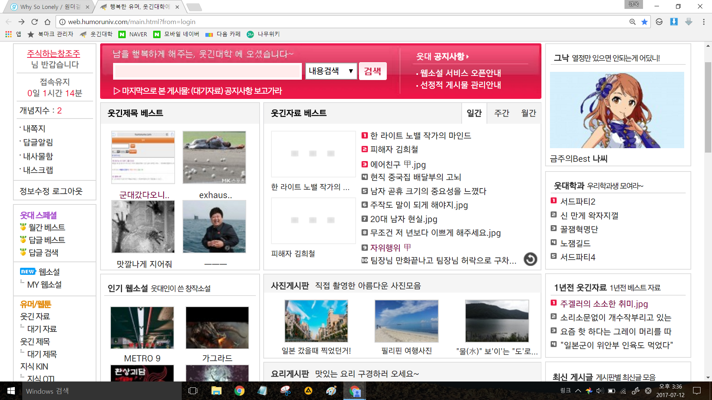This screenshot has width=712, height=400.
Task: Switch to the 월간 best tab
Action: tap(528, 113)
